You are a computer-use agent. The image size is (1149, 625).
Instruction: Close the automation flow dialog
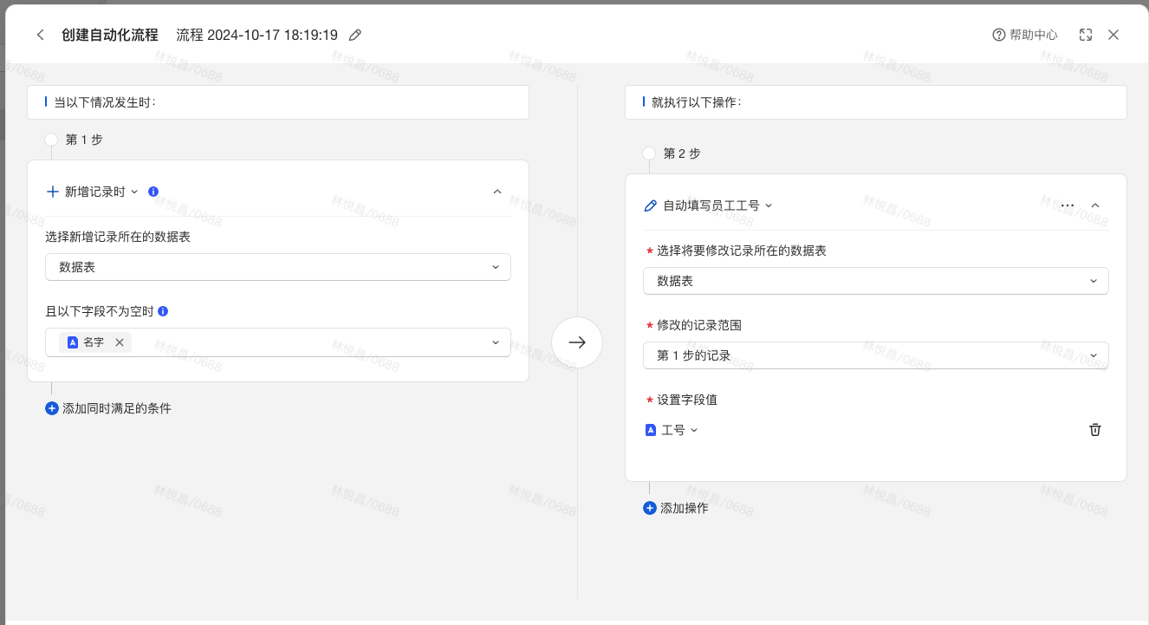click(x=1113, y=35)
